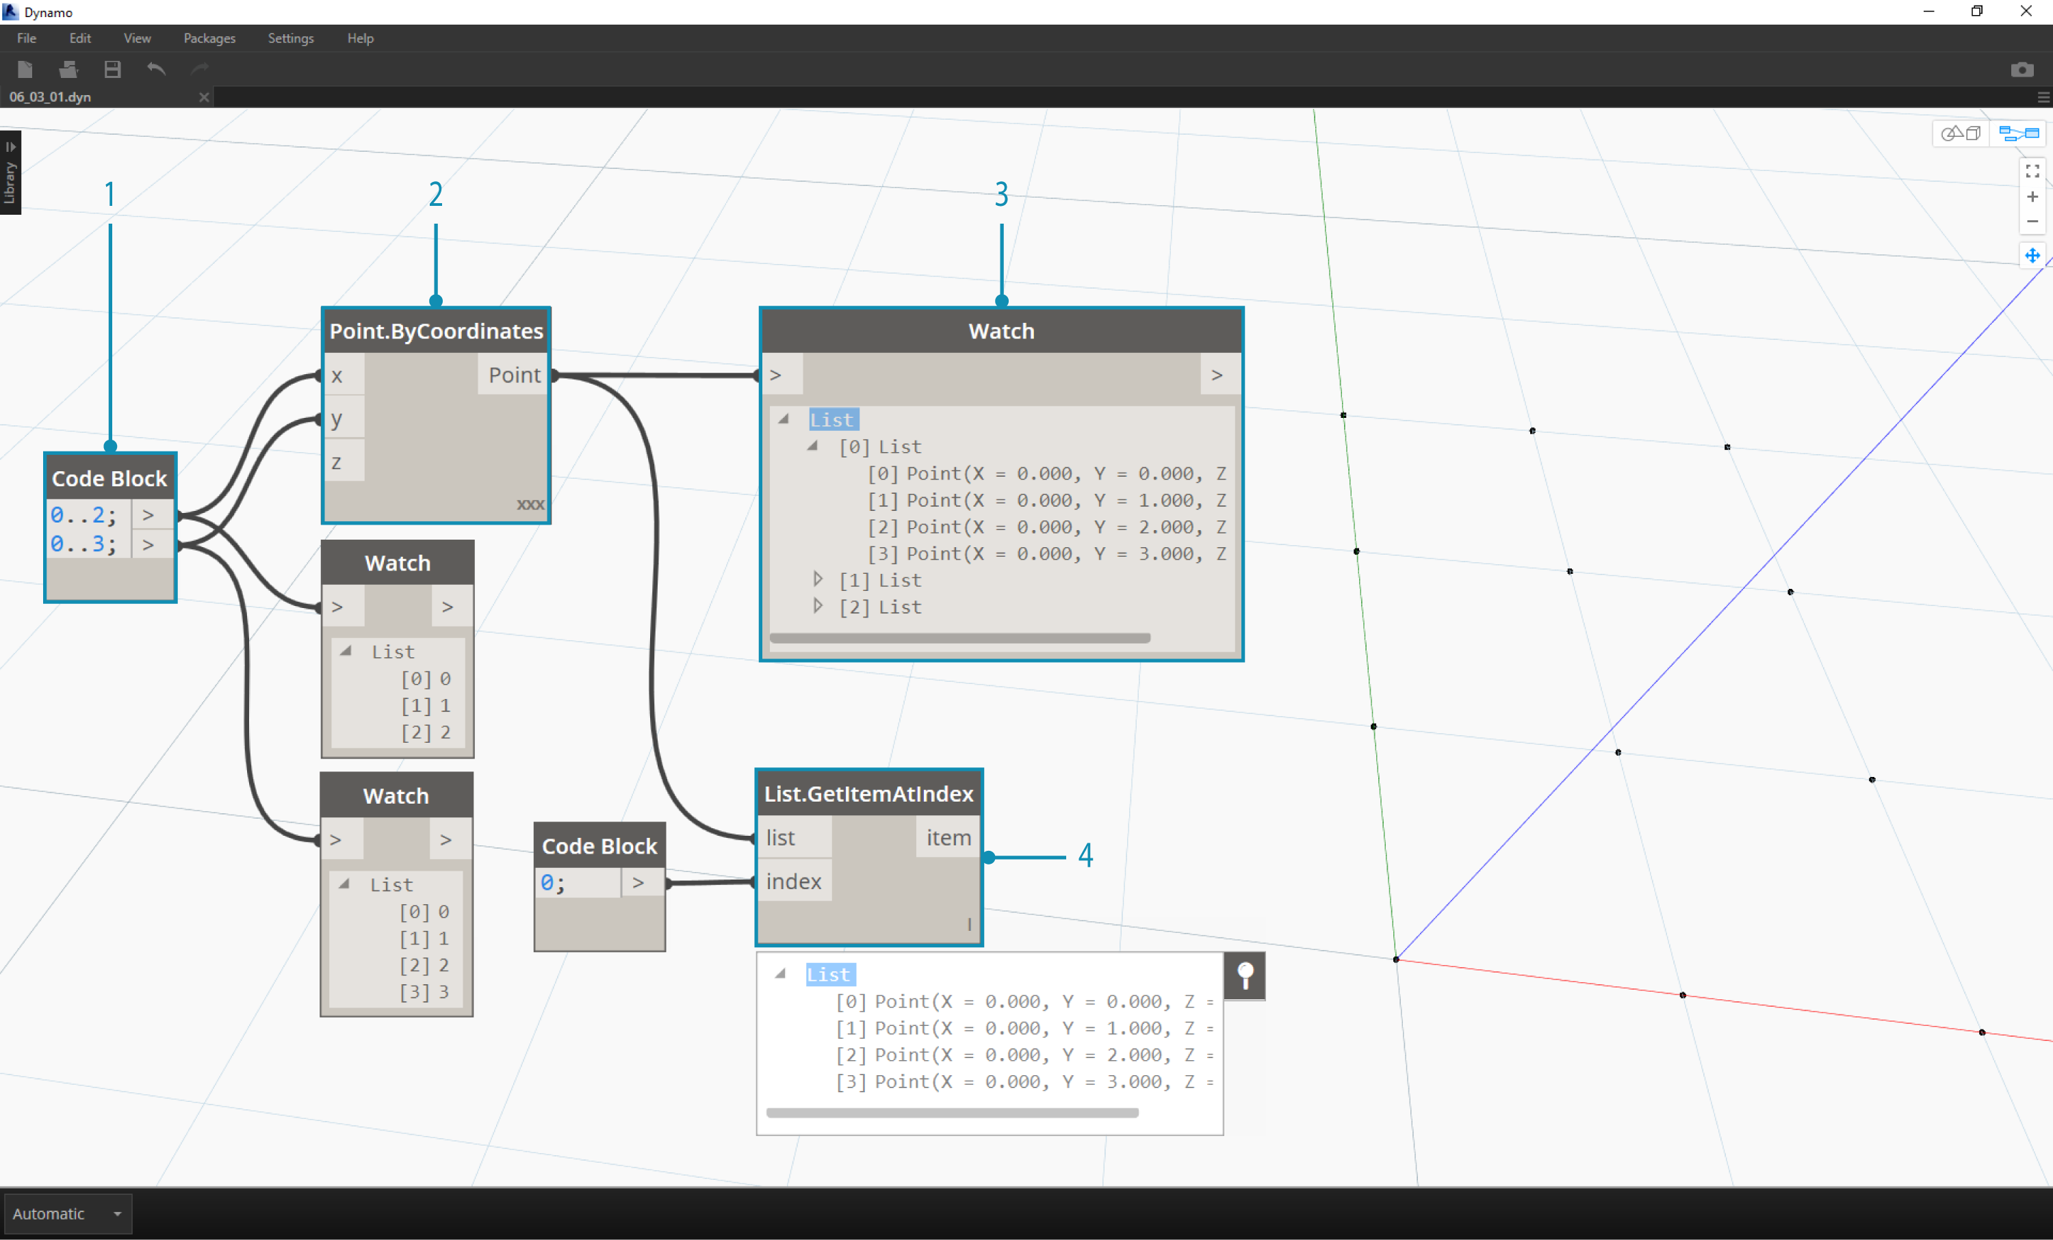This screenshot has width=2053, height=1240.
Task: Collapse the [0] List in Watch node
Action: pyautogui.click(x=812, y=447)
